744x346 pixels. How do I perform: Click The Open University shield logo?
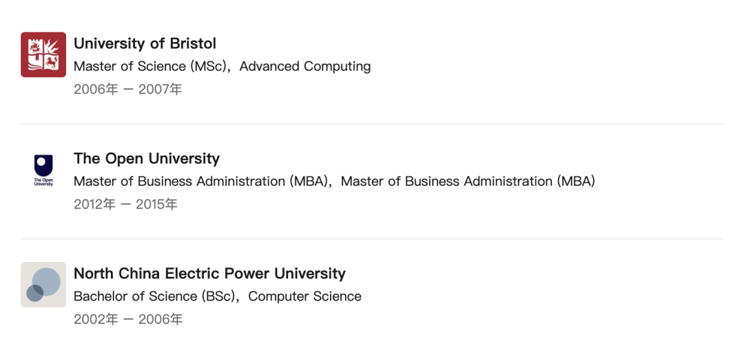pos(43,169)
